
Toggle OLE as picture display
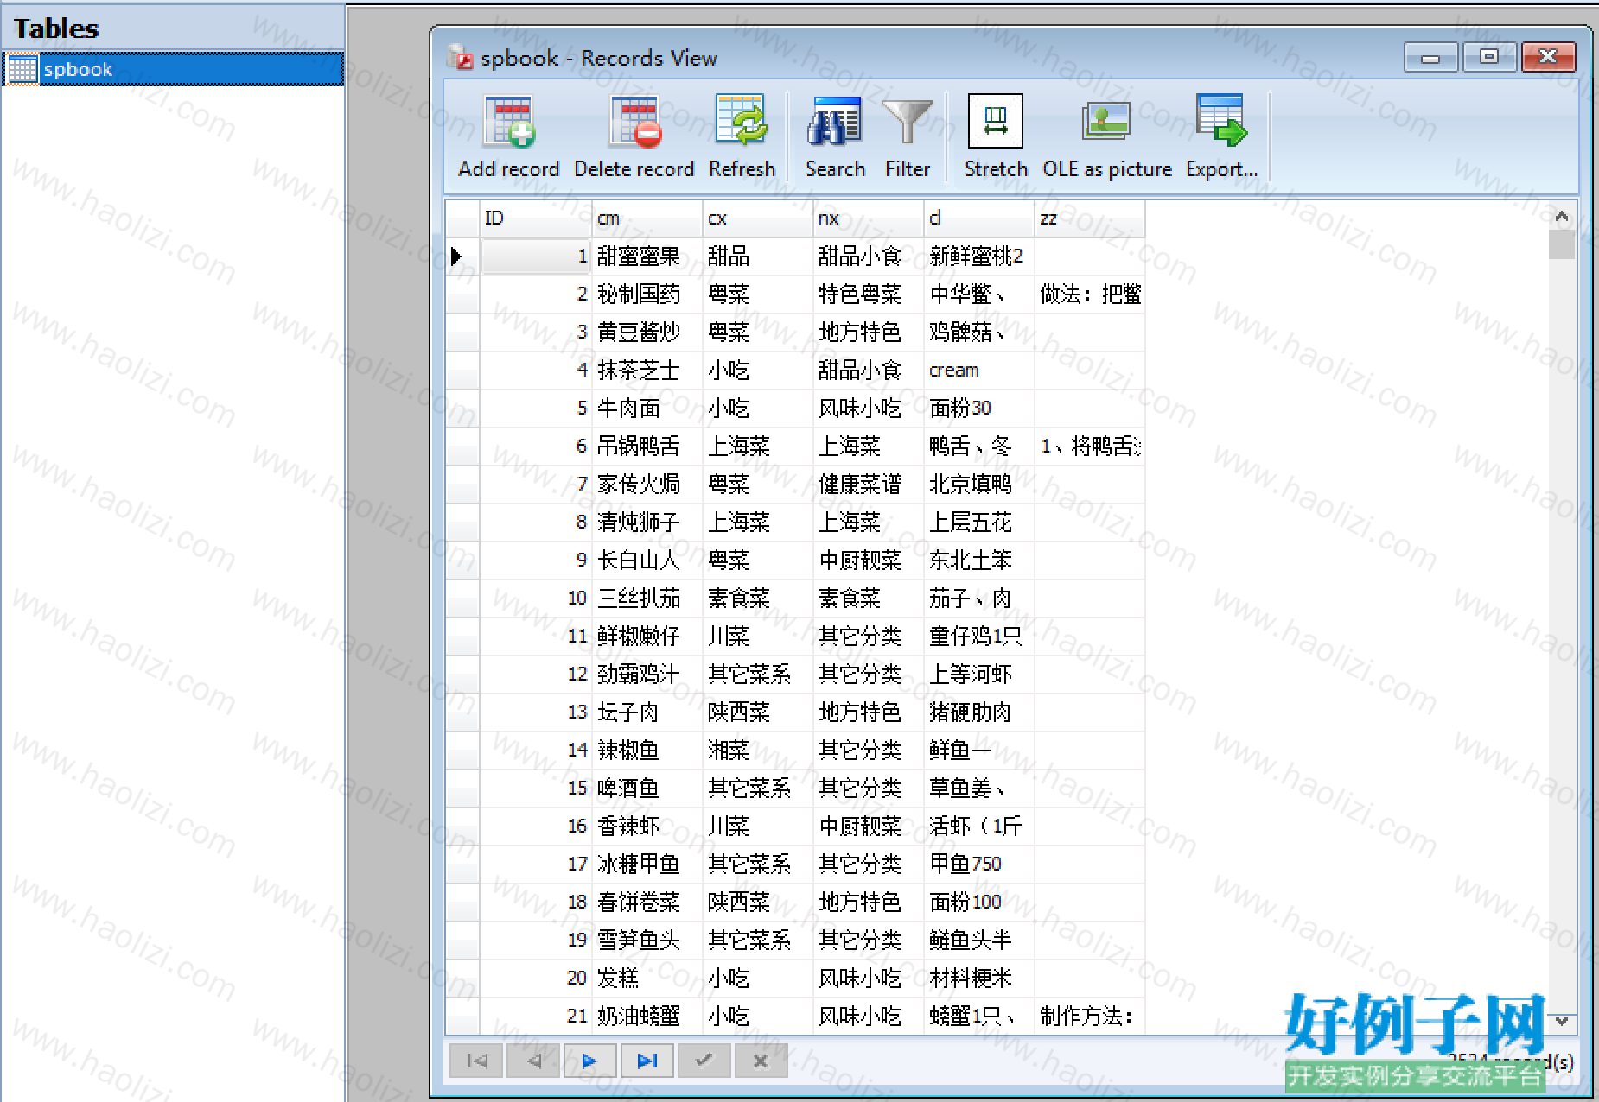tap(1107, 136)
